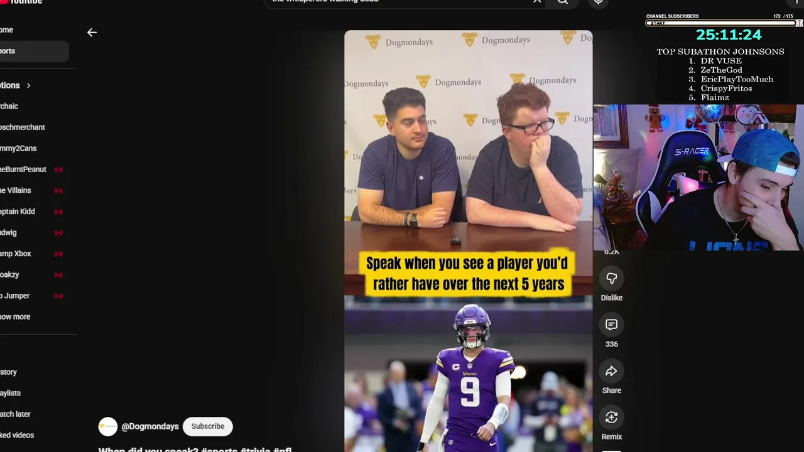Open Shorts in the sidebar

(x=35, y=51)
